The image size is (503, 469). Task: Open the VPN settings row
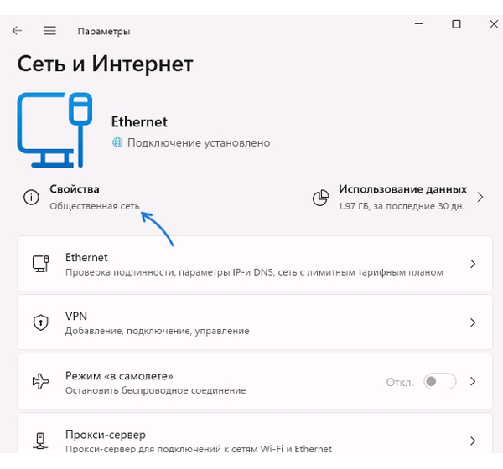coord(255,322)
